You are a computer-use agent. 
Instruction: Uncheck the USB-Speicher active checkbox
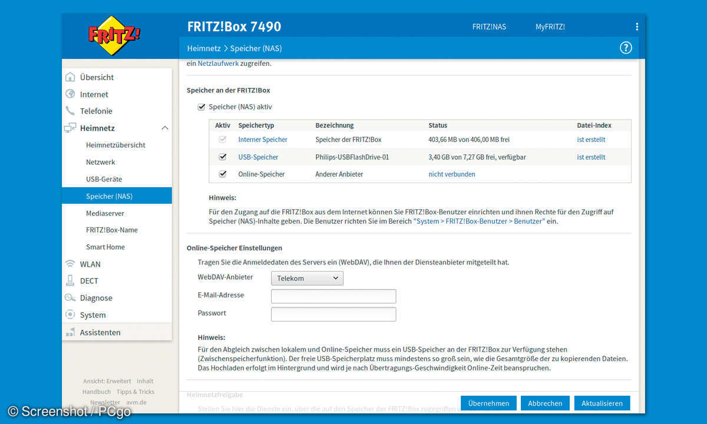point(222,157)
